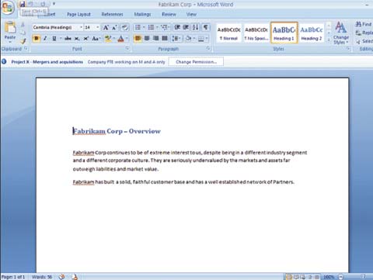The height and width of the screenshot is (280, 373).
Task: Switch to Web Layout view
Action: 302,277
